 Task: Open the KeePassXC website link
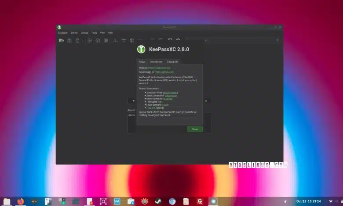tap(159, 68)
